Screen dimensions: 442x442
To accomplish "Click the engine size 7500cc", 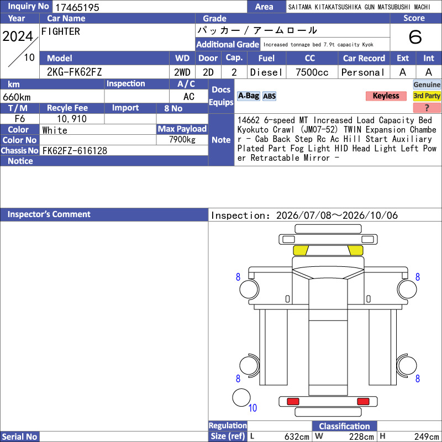I will coord(312,72).
